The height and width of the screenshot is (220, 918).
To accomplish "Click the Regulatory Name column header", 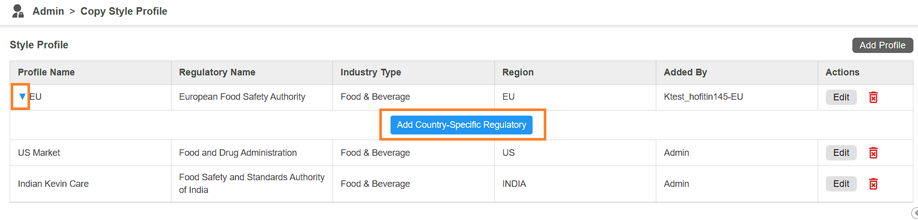I will (x=217, y=72).
